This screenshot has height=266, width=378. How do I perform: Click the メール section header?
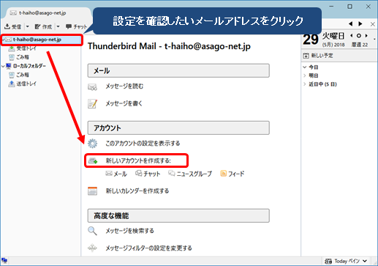point(178,71)
